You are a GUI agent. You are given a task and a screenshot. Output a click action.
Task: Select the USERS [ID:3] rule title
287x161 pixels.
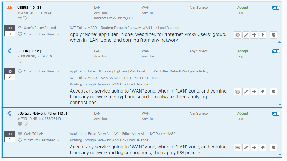pos(29,8)
